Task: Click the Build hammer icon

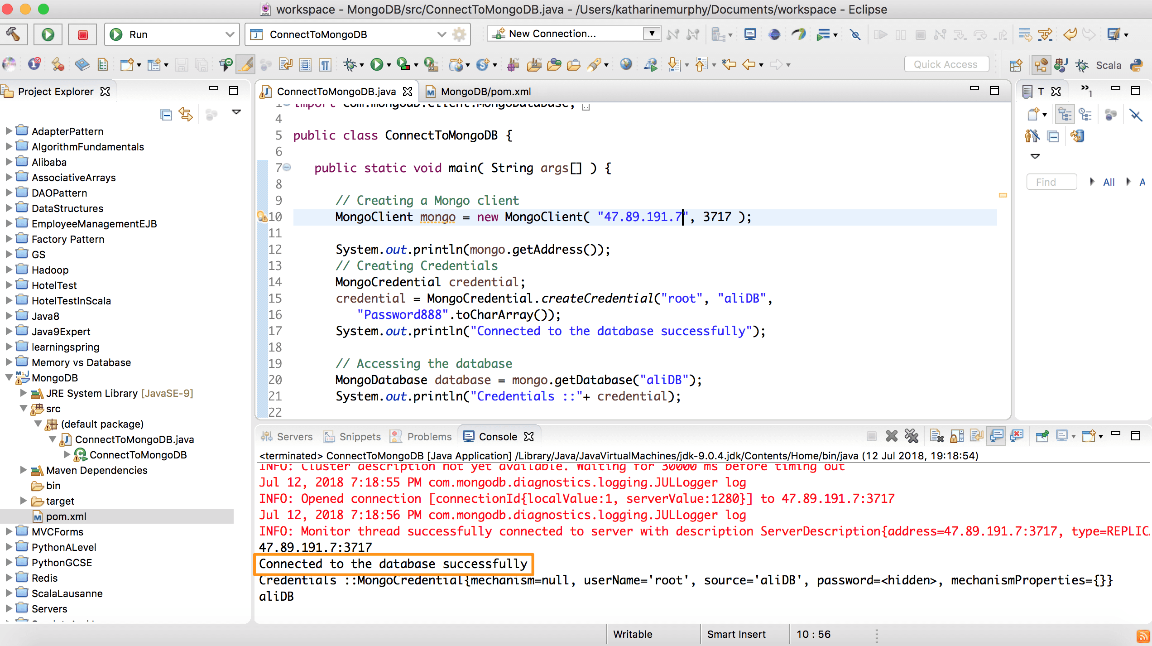Action: coord(14,34)
